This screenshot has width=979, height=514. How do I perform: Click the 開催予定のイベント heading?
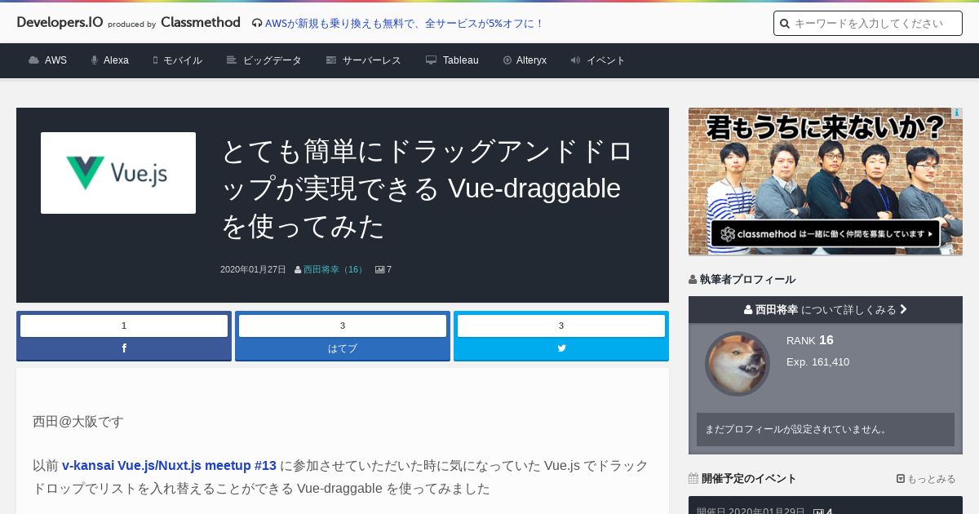coord(749,478)
